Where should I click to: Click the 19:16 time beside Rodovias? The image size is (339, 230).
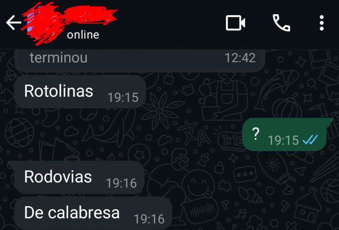click(121, 183)
